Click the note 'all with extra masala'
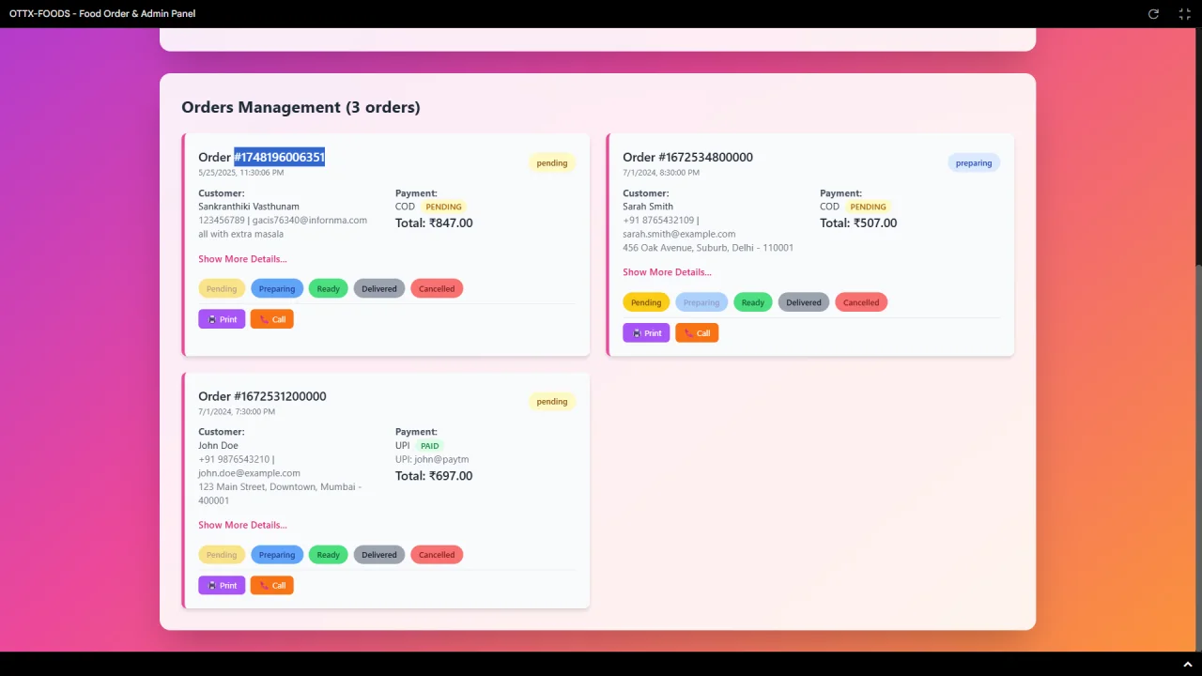The image size is (1202, 676). tap(240, 234)
